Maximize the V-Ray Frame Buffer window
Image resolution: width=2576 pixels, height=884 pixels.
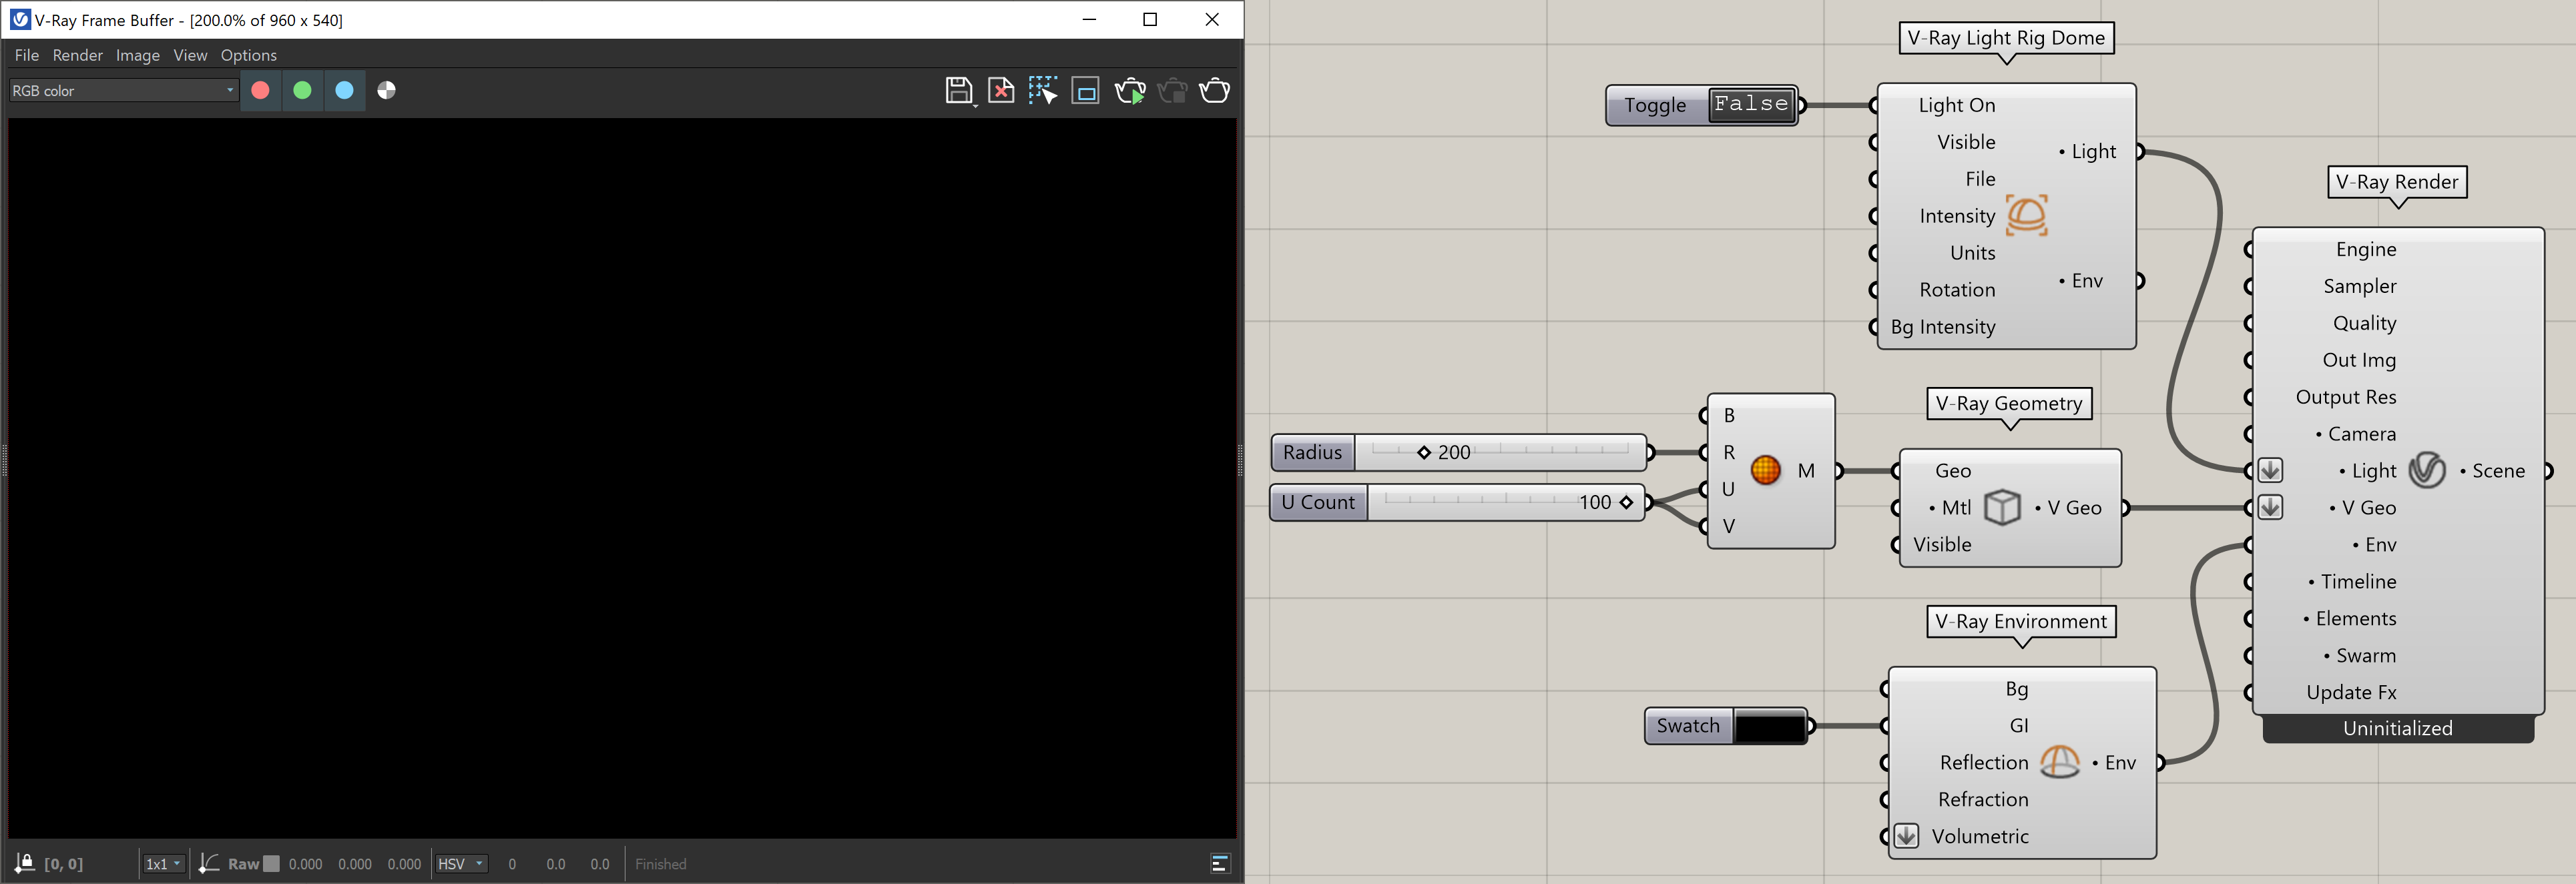point(1150,19)
